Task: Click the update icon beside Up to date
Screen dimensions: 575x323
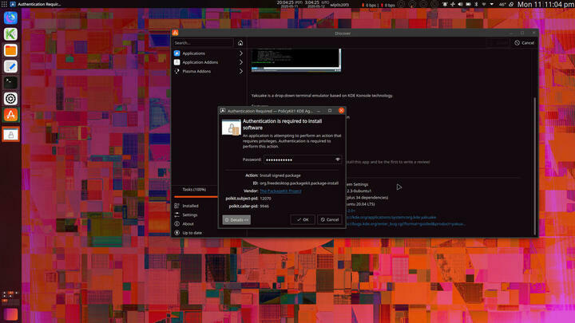Action: pos(177,233)
